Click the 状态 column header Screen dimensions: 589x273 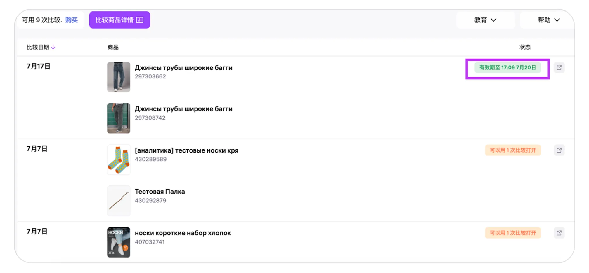click(525, 47)
